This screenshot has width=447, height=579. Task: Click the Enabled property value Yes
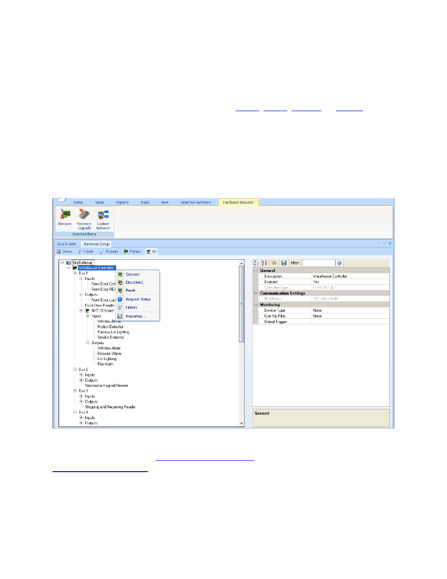(x=316, y=282)
